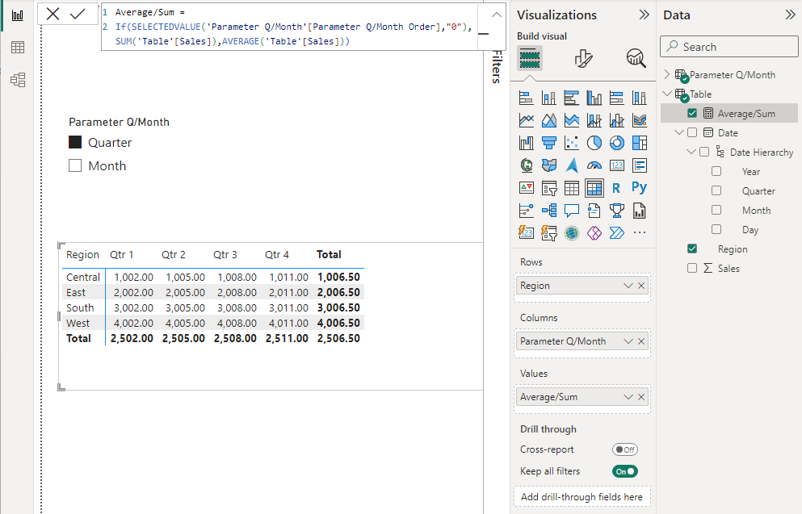802x514 pixels.
Task: Choose Clustered bar chart visual
Action: [x=571, y=98]
